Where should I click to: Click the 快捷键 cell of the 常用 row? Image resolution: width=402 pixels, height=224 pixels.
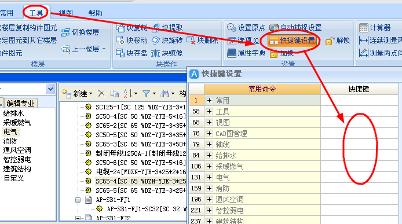click(x=359, y=101)
